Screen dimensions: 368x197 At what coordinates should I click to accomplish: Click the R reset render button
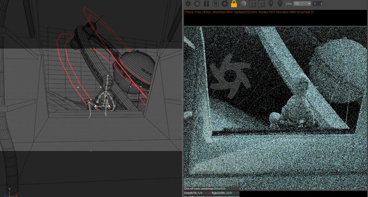(x=216, y=4)
